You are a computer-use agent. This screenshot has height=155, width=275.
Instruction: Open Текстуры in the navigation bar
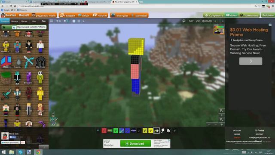[120, 15]
